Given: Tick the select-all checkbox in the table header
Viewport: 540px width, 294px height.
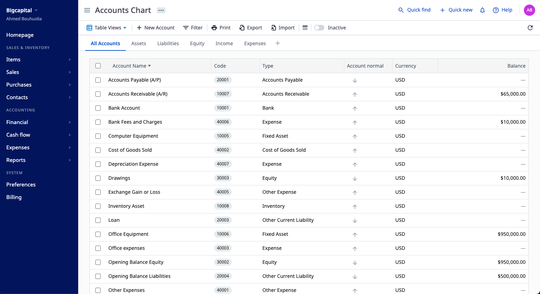Looking at the screenshot, I should point(98,66).
